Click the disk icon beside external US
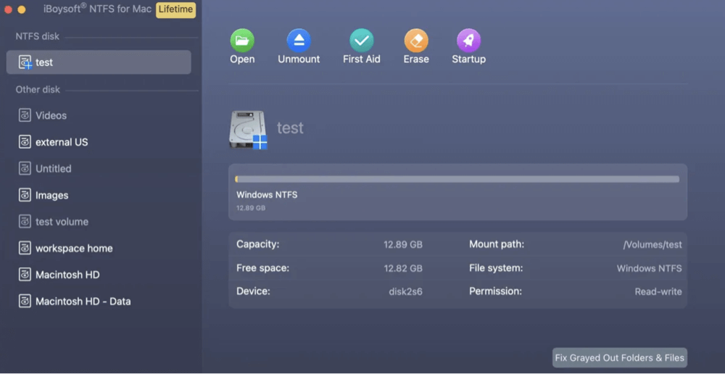725x374 pixels. click(x=25, y=142)
